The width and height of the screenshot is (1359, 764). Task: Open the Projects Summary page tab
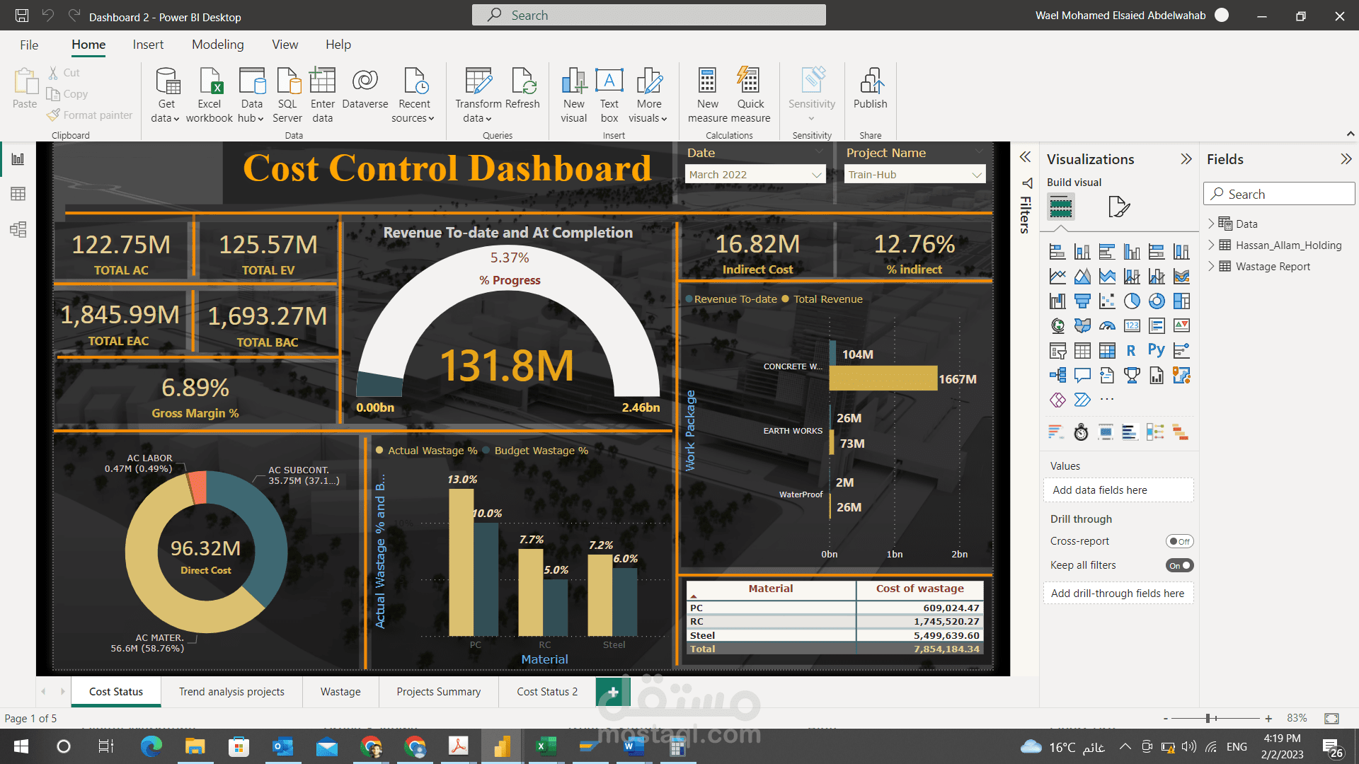pos(438,692)
